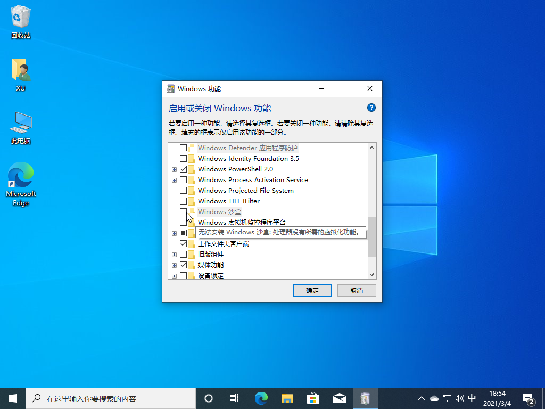Click the 取消 button
The width and height of the screenshot is (545, 409).
tap(357, 291)
